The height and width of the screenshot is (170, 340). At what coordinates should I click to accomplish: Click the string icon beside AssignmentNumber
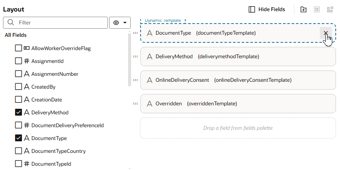27,74
